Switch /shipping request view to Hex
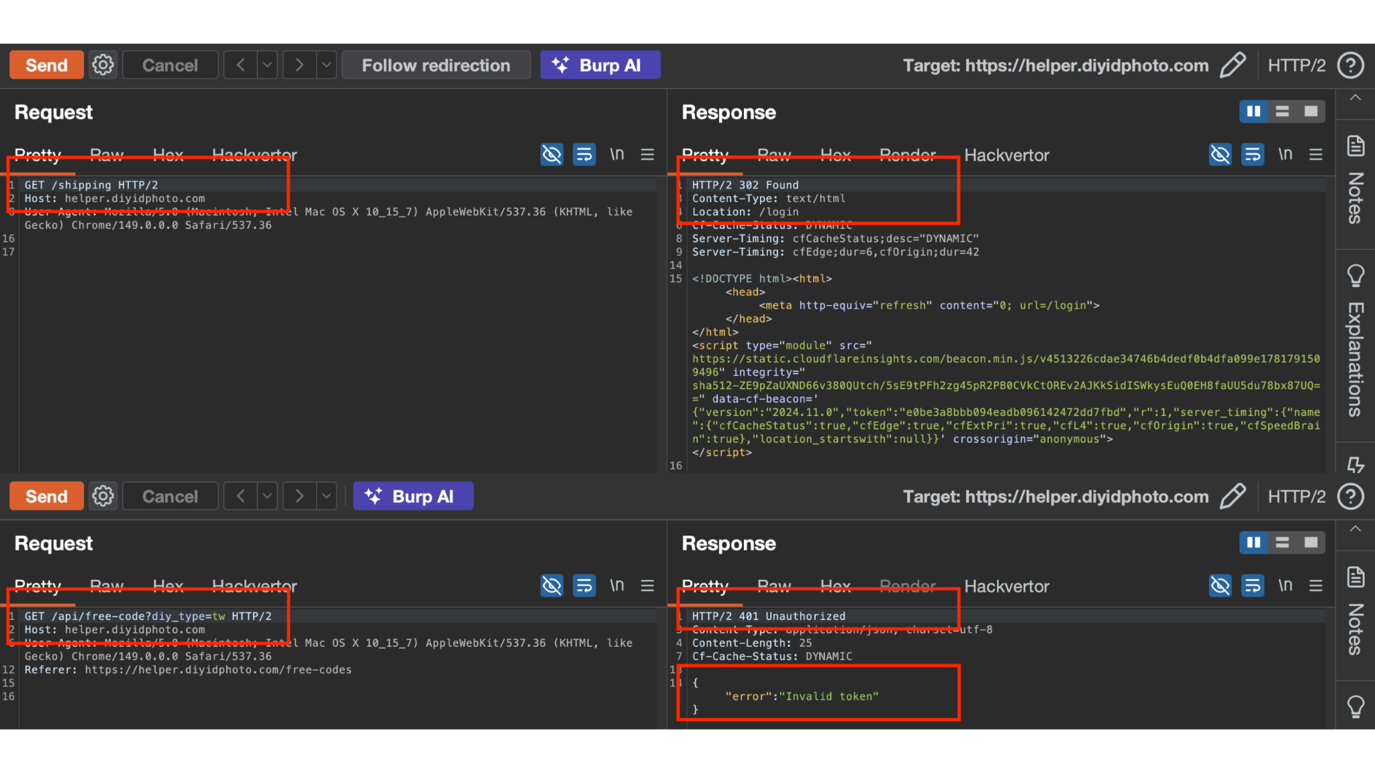Viewport: 1375px width, 773px height. [x=168, y=155]
